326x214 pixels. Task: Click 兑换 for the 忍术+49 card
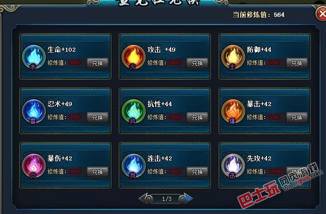[x=98, y=118]
